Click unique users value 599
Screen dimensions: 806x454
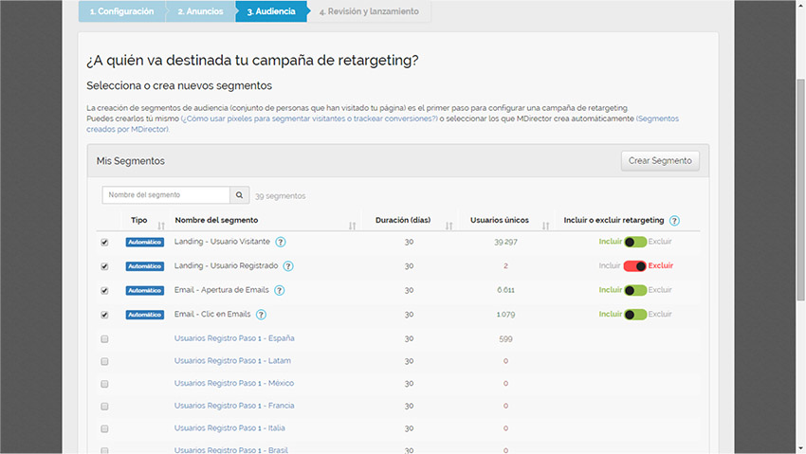pos(505,339)
